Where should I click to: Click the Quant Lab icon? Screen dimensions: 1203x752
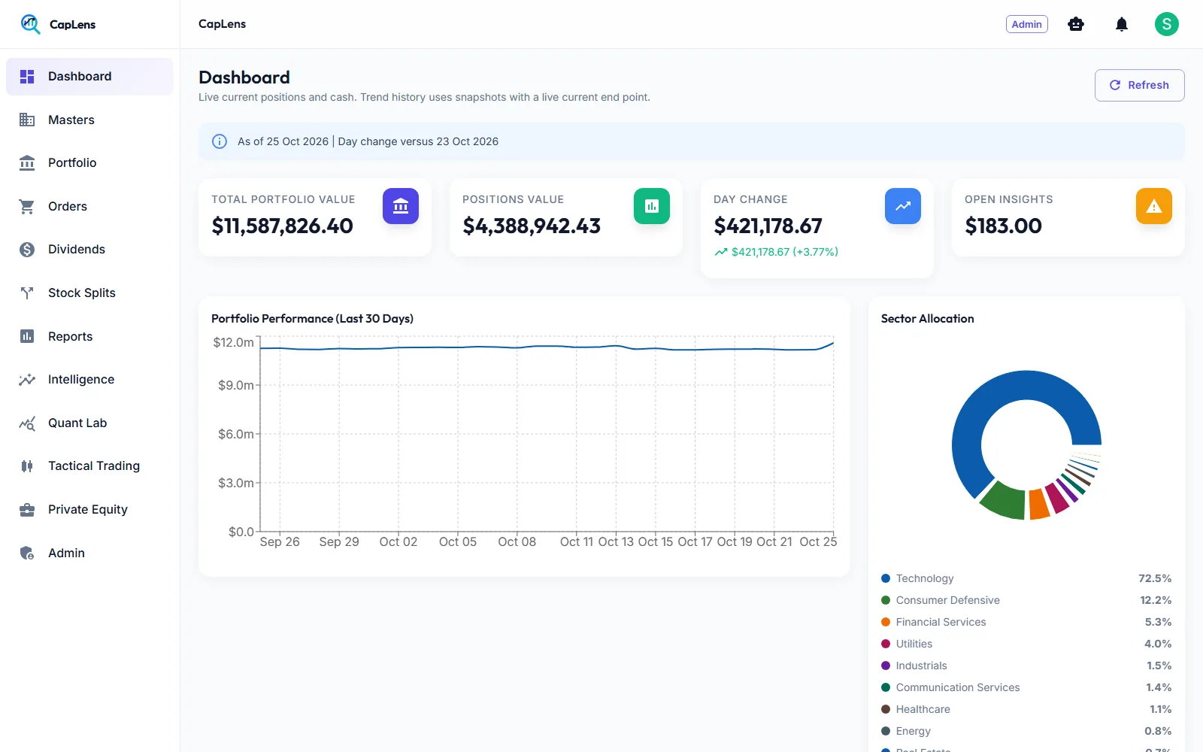point(27,423)
